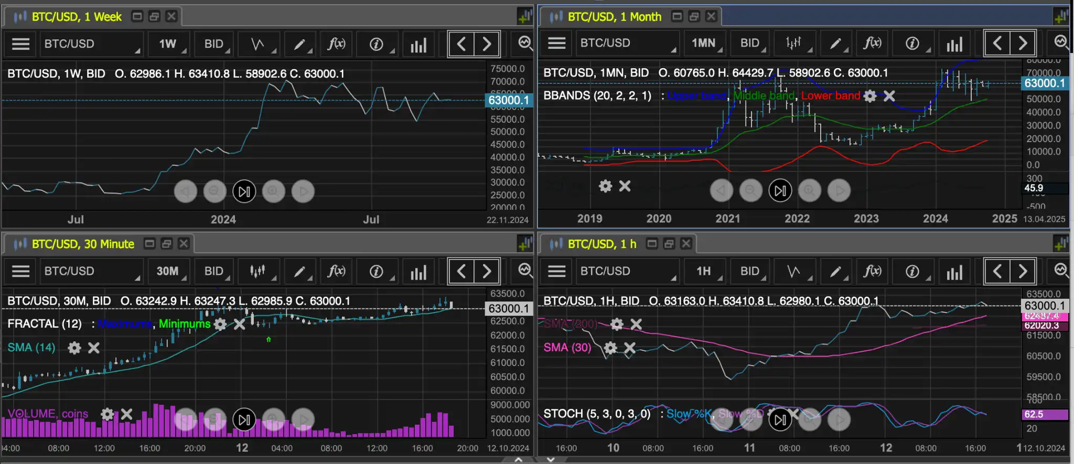The image size is (1074, 464).
Task: Open bar chart icon in 1 Month toolbar
Action: point(954,44)
